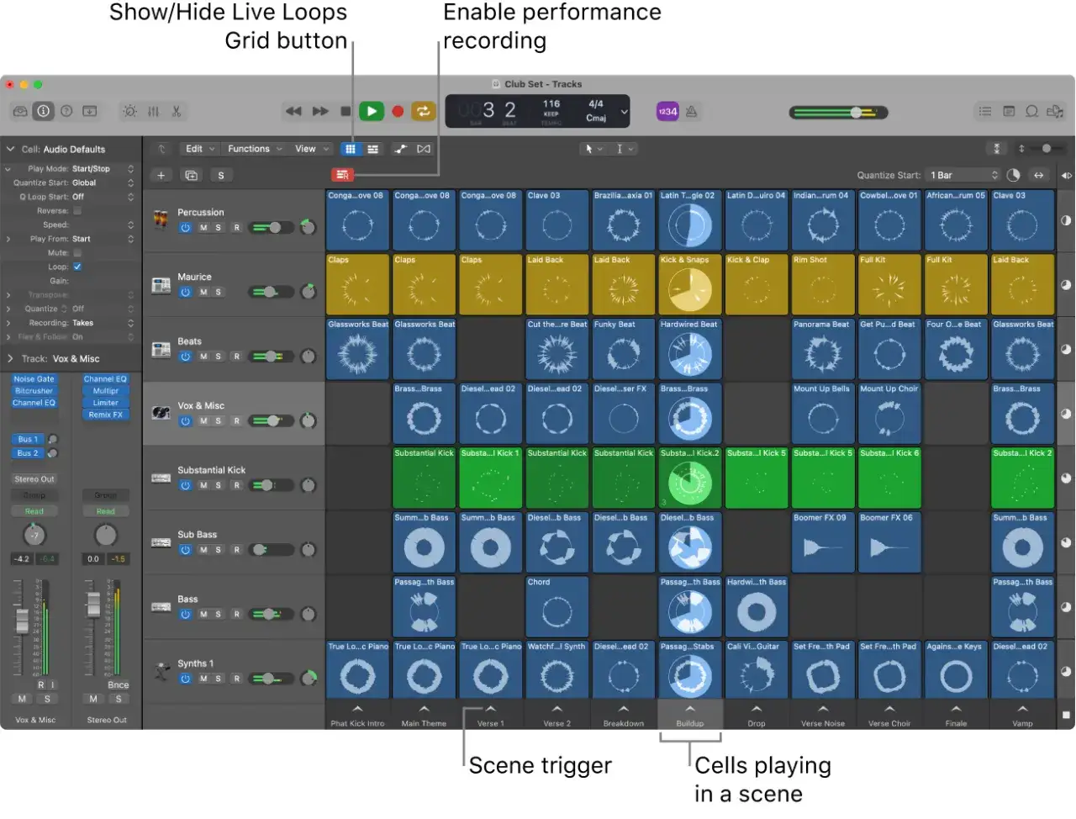Trigger the Hardwi...th Bass cell
1076x819 pixels.
click(757, 606)
